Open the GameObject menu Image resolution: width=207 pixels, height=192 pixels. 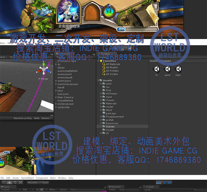coord(27,178)
